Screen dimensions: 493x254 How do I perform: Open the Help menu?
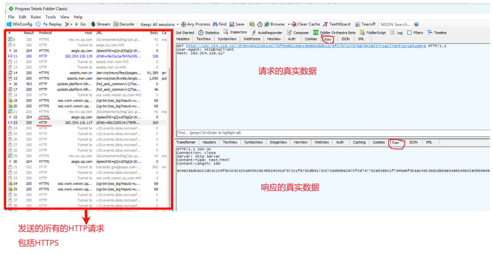(x=78, y=17)
